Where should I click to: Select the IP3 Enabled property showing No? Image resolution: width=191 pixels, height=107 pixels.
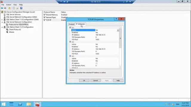click(x=95, y=61)
